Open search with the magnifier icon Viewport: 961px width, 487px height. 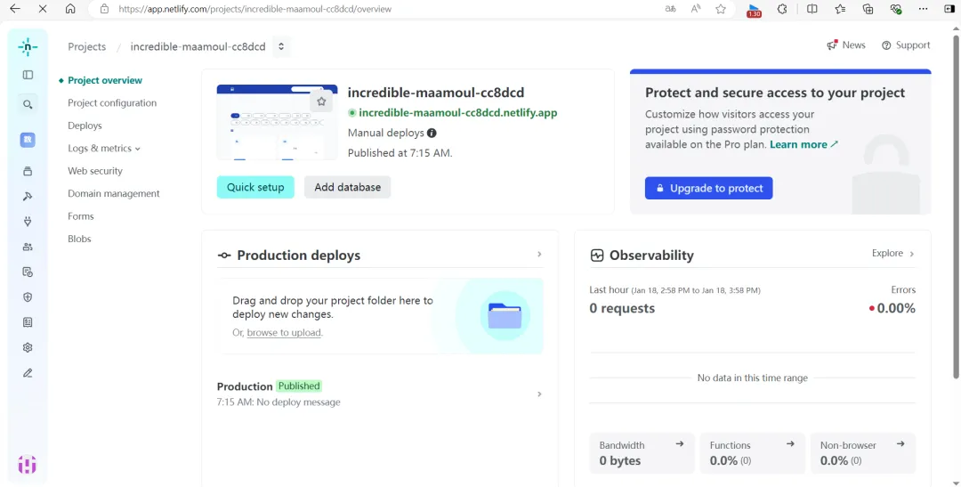pyautogui.click(x=28, y=105)
